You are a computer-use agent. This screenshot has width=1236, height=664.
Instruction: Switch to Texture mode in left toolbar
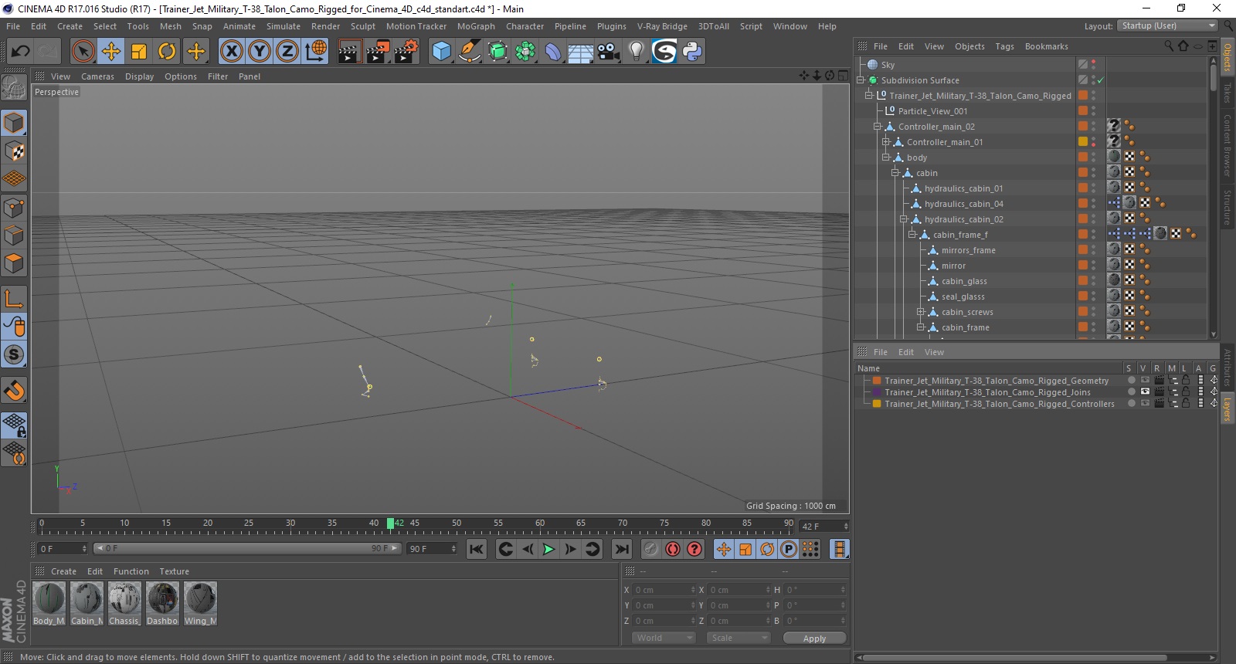(14, 151)
